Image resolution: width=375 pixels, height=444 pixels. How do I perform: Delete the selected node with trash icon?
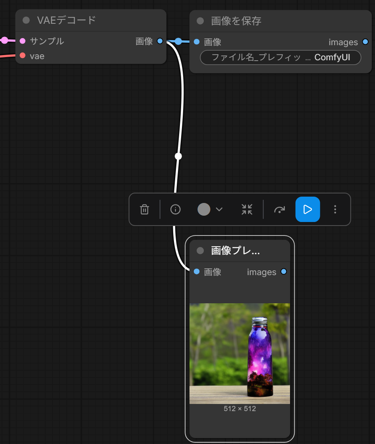click(x=144, y=210)
